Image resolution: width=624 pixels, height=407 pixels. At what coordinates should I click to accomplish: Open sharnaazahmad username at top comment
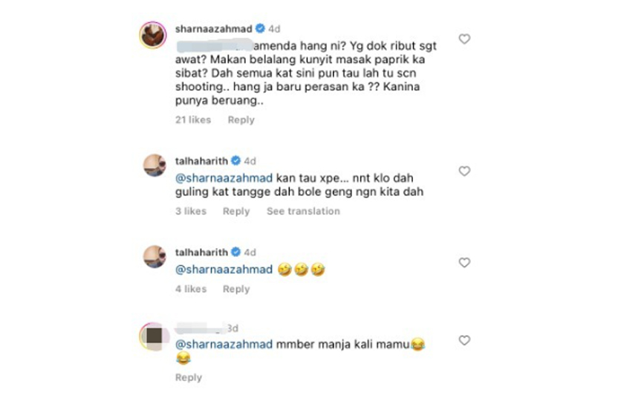(x=214, y=29)
